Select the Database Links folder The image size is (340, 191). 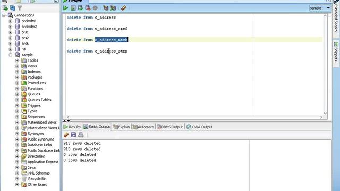(x=39, y=145)
